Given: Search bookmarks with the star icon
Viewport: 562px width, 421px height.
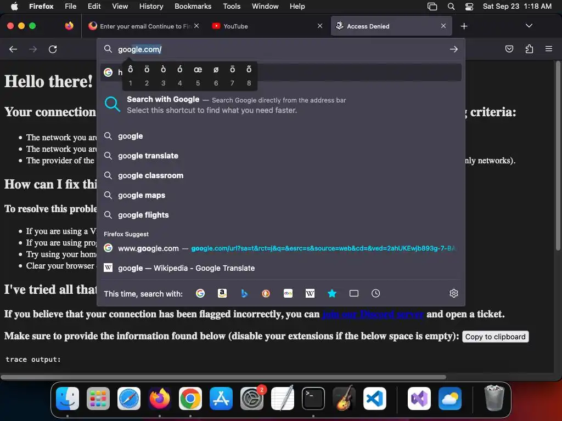Looking at the screenshot, I should (332, 294).
